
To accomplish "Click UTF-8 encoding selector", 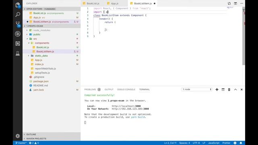I will pyautogui.click(x=196, y=143).
